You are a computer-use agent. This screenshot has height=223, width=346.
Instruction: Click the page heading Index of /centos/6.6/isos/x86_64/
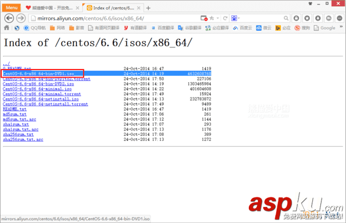[x=98, y=43]
